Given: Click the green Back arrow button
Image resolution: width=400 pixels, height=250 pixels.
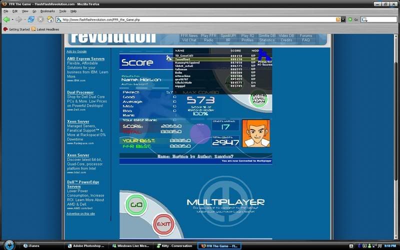Looking at the screenshot, I should (6, 19).
